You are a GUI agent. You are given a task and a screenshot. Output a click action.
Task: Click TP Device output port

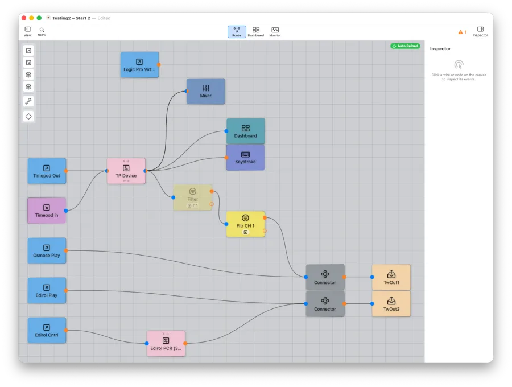145,171
